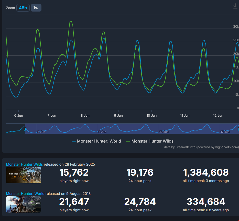Open the Monster Hunter Wilds cover thumbnail
Image resolution: width=239 pixels, height=221 pixels.
point(24,175)
